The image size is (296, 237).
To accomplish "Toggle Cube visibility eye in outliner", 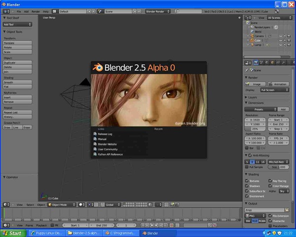I will tap(281, 40).
